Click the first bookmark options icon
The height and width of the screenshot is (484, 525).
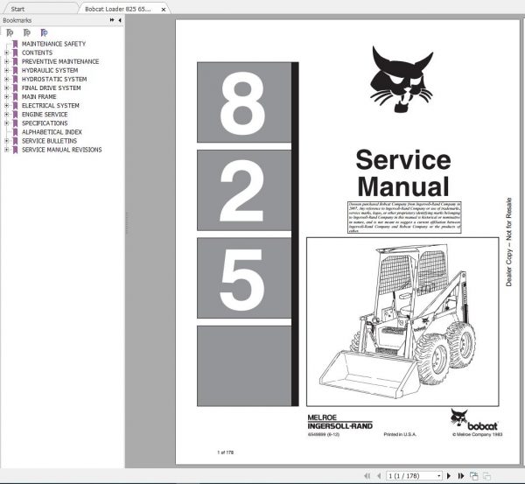(10, 33)
